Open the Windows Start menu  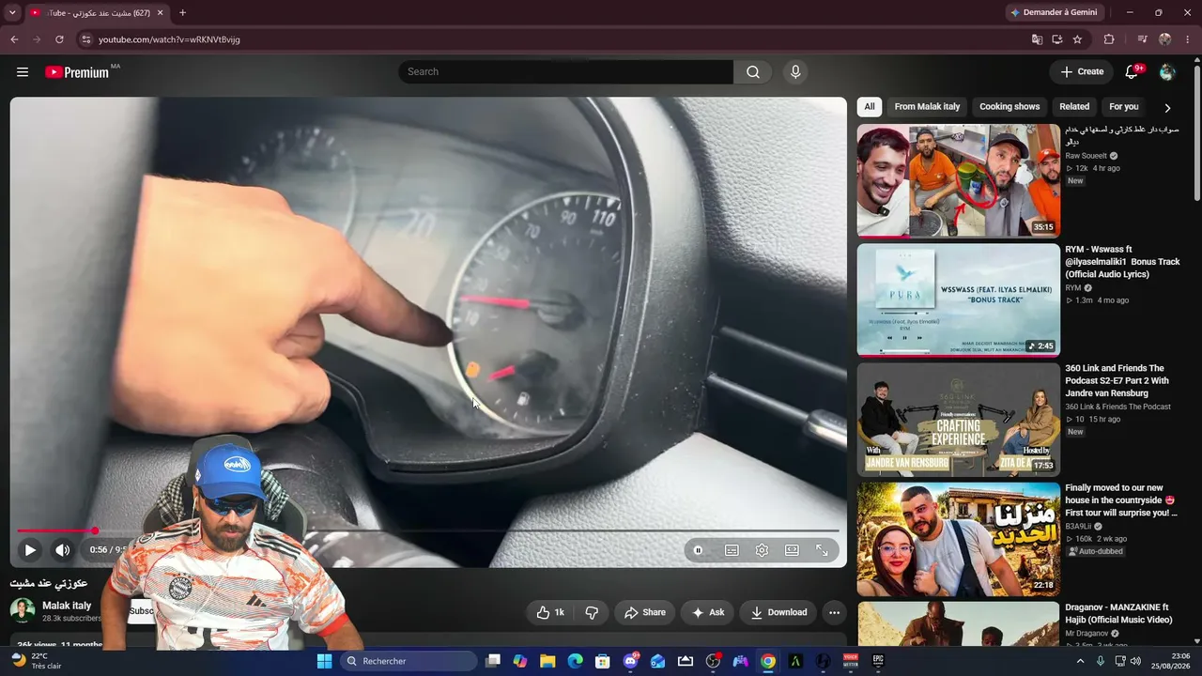pyautogui.click(x=324, y=661)
